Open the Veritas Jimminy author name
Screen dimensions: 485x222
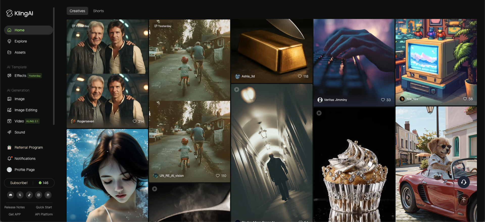(x=335, y=100)
